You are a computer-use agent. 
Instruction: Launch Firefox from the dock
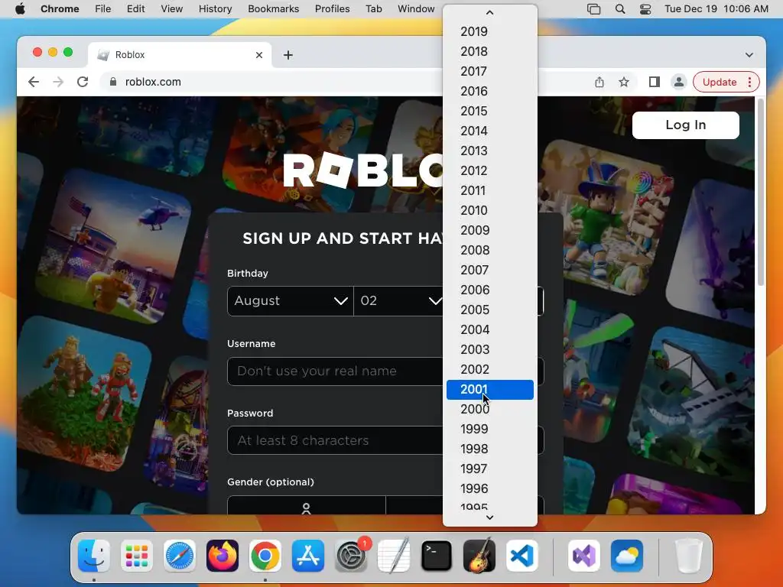point(223,556)
